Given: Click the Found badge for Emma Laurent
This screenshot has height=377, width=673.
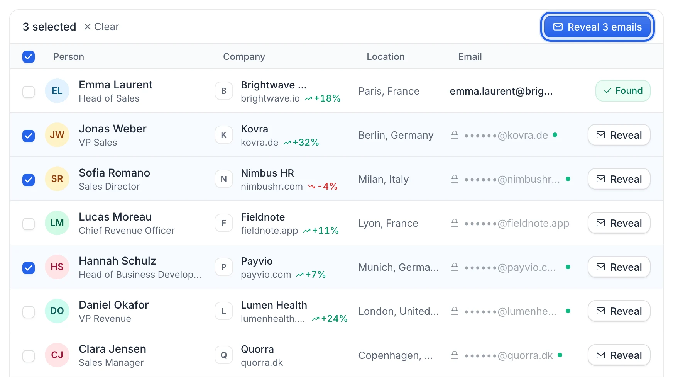Looking at the screenshot, I should coord(623,91).
